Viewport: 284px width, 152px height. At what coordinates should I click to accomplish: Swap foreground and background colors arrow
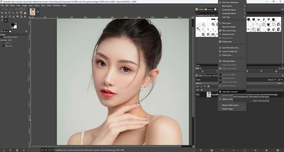[x=16, y=24]
